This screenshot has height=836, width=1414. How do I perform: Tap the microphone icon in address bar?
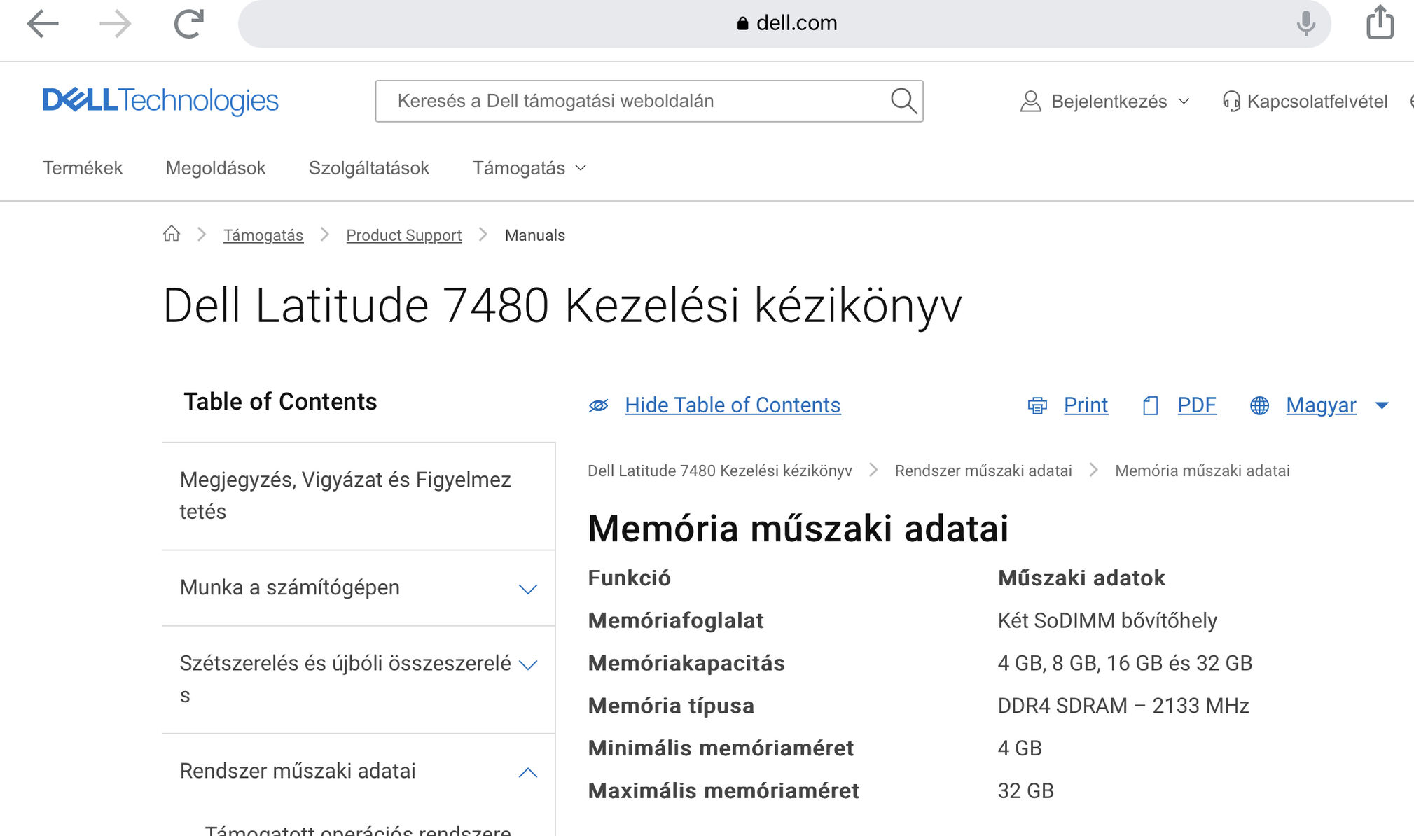pyautogui.click(x=1305, y=23)
